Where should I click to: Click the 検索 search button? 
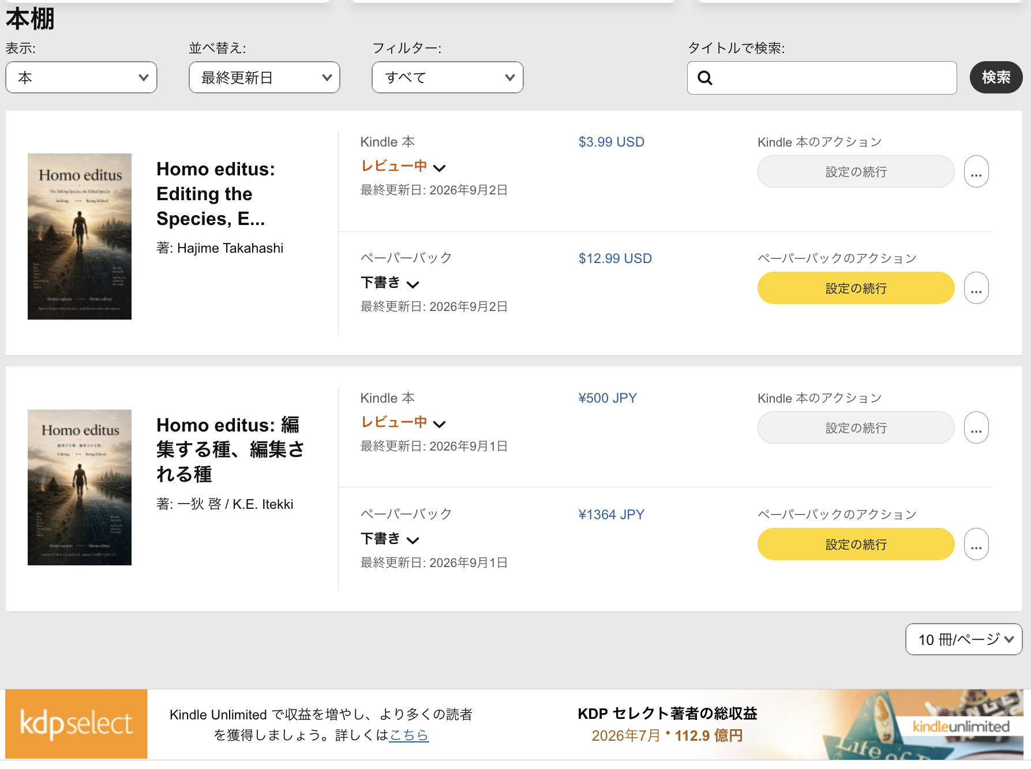coord(996,77)
